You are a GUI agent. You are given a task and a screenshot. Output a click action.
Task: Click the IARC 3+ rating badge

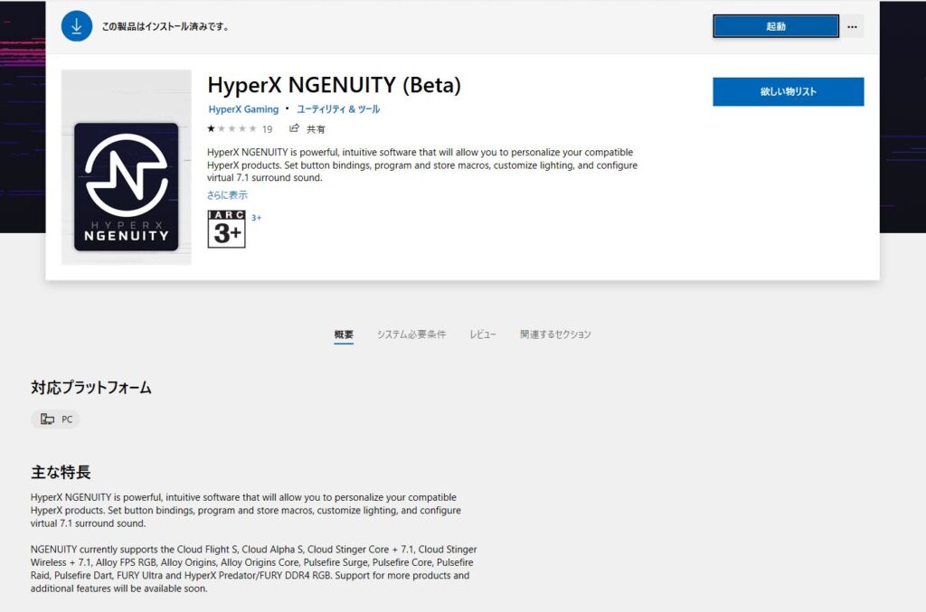tap(226, 229)
